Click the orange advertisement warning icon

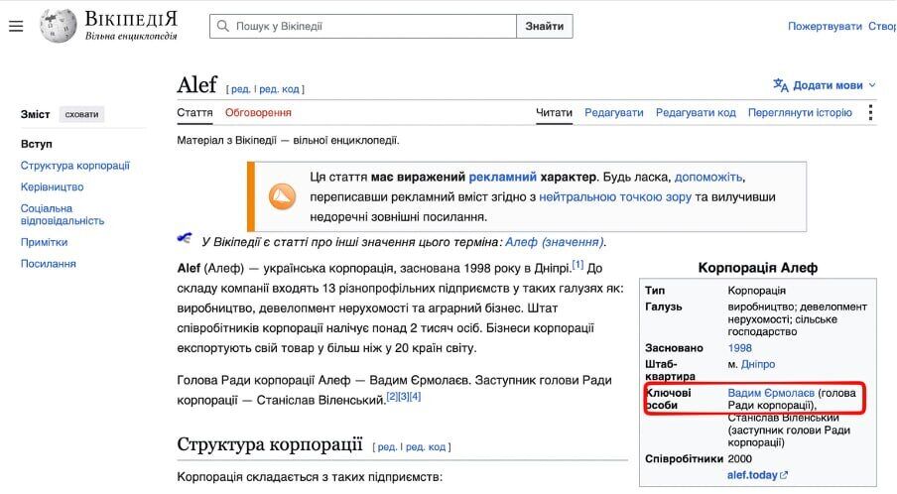tap(282, 196)
